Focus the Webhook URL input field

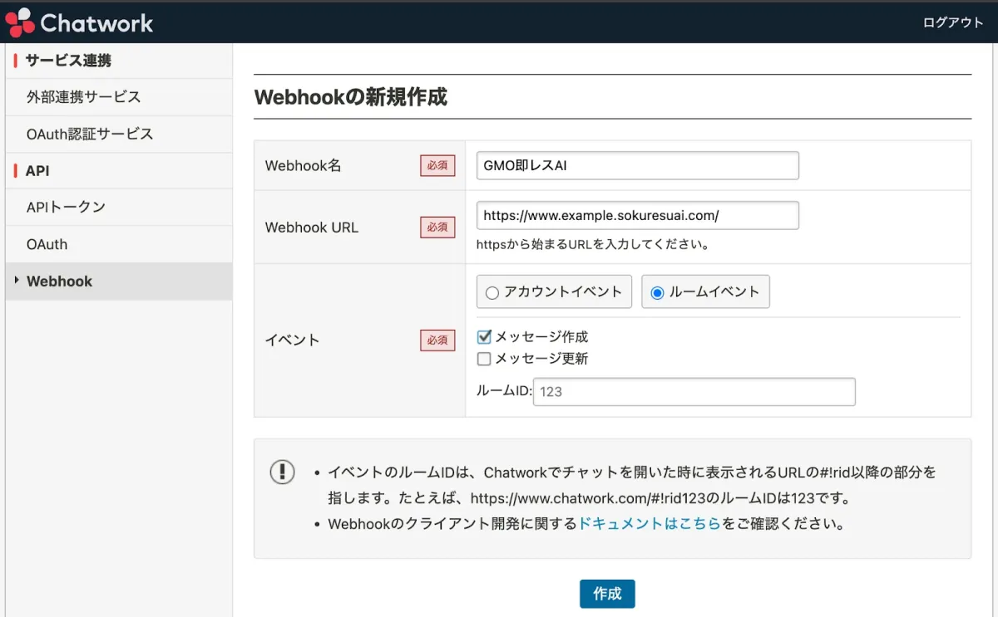(x=637, y=215)
